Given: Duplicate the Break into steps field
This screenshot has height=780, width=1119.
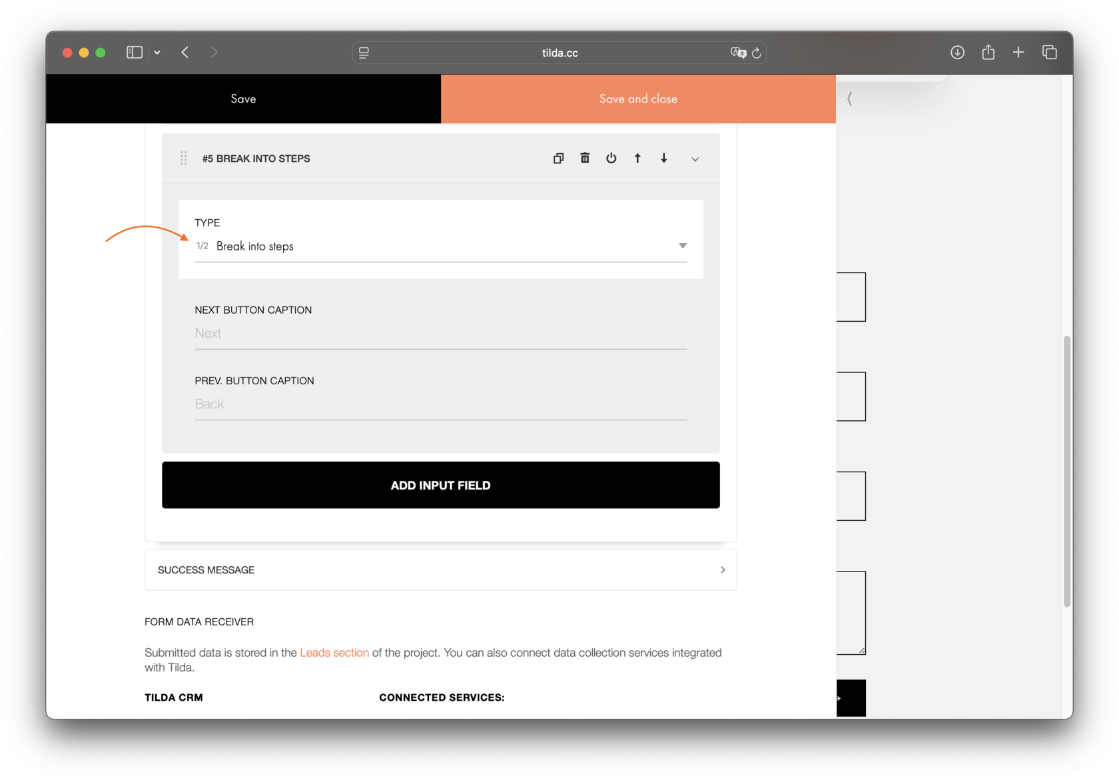Looking at the screenshot, I should coord(558,158).
